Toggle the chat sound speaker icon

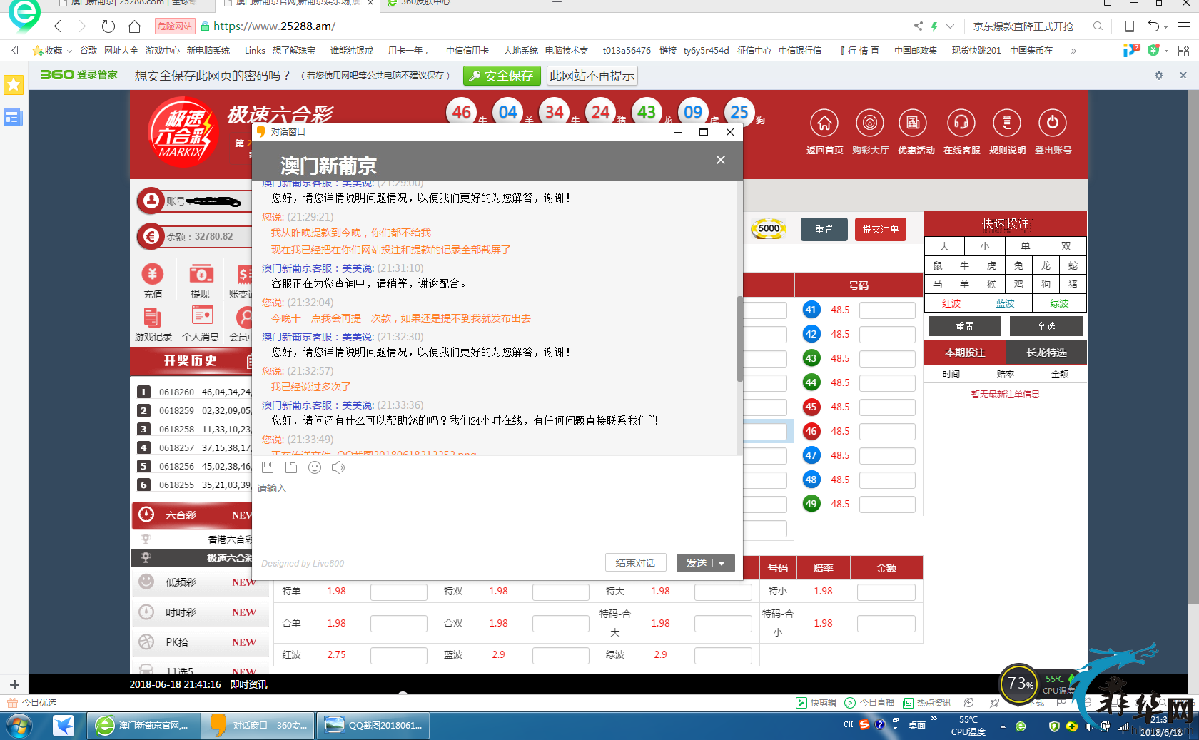tap(338, 467)
